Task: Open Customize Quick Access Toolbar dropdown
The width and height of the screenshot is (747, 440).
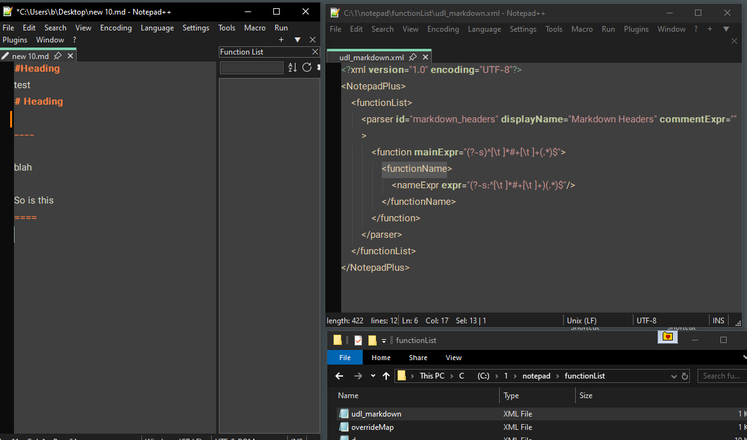Action: 384,340
